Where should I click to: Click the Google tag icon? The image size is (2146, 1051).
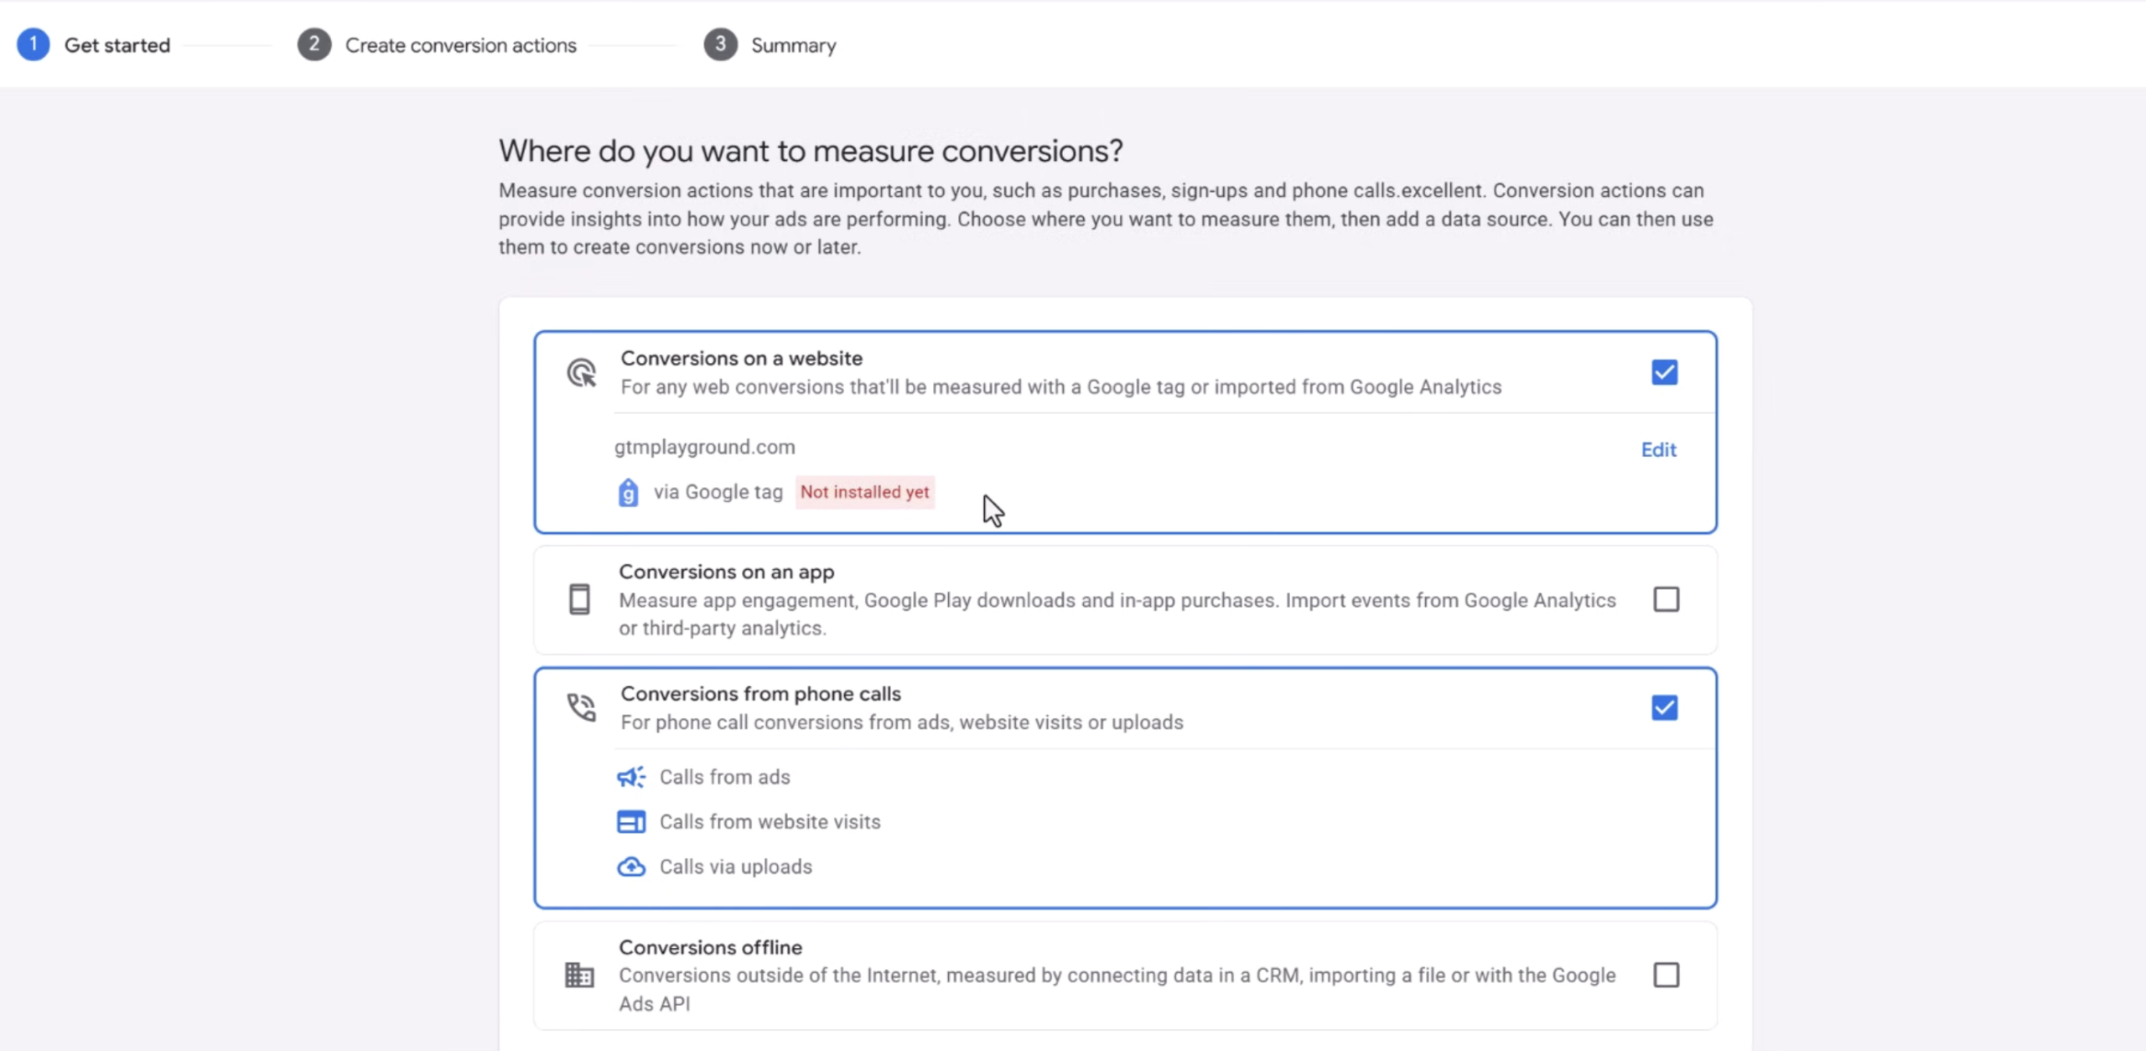pyautogui.click(x=628, y=492)
